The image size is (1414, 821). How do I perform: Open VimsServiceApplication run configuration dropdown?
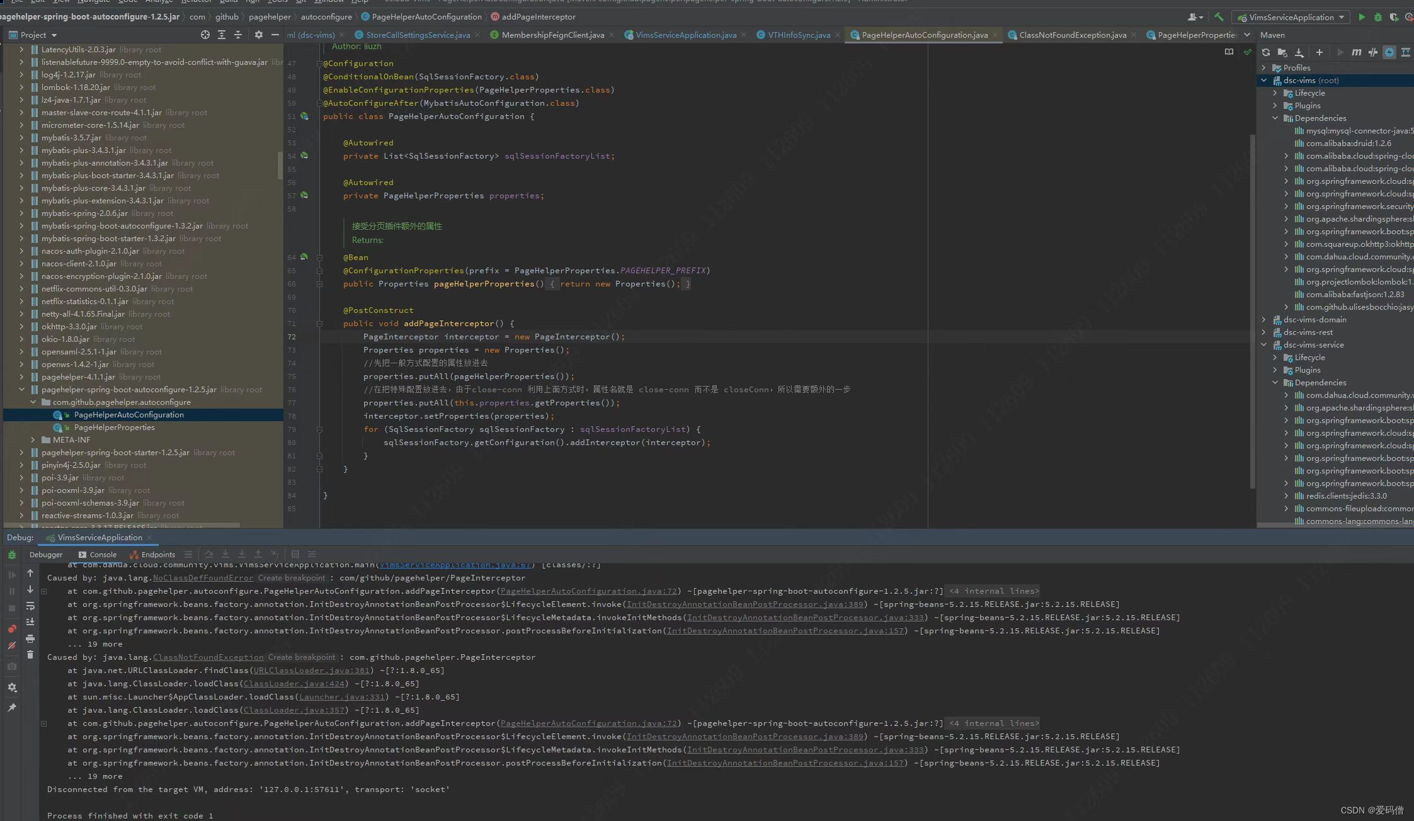coord(1291,17)
